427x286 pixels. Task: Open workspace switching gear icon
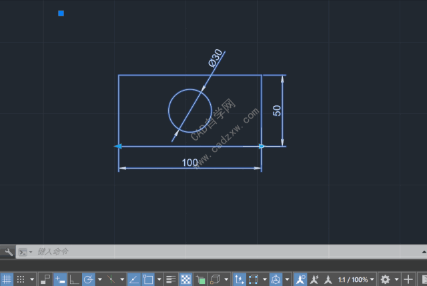coord(385,279)
